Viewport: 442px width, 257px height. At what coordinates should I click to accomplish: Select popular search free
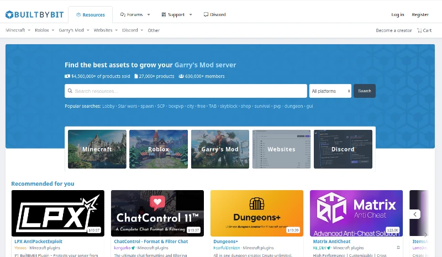tap(201, 106)
